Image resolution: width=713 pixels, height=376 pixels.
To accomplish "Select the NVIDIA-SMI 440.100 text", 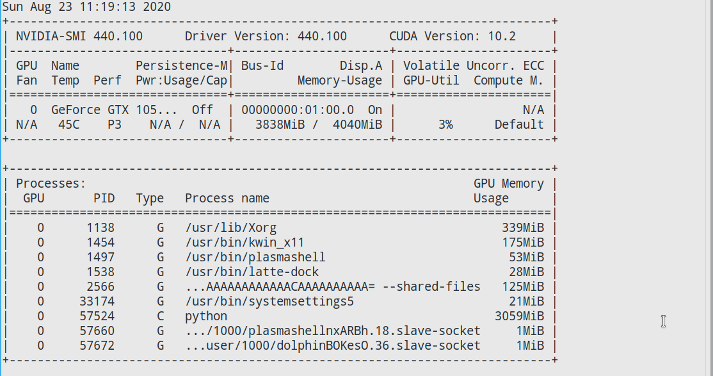I will click(x=79, y=37).
